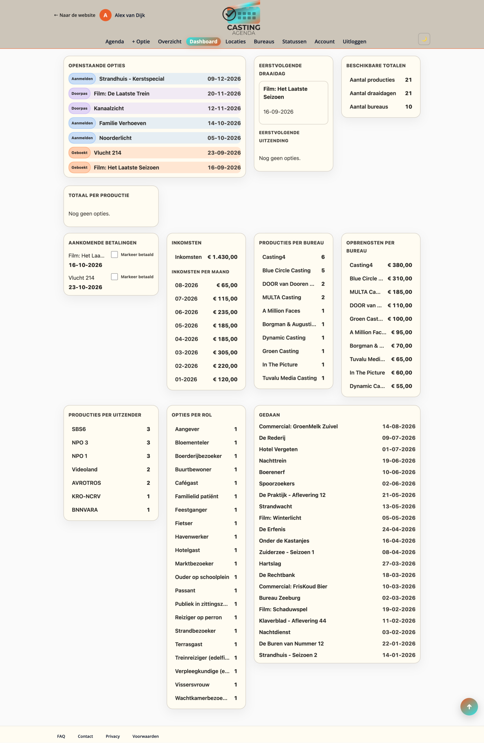The height and width of the screenshot is (743, 484).
Task: Click the Cafégast role row
Action: point(206,483)
